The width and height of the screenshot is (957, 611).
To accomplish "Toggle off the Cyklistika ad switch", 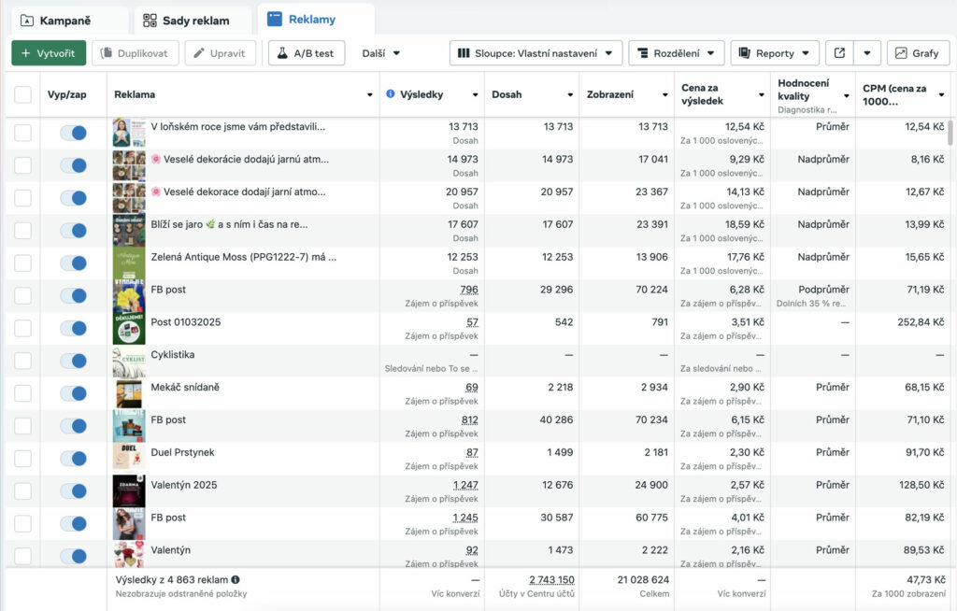I will pyautogui.click(x=73, y=361).
